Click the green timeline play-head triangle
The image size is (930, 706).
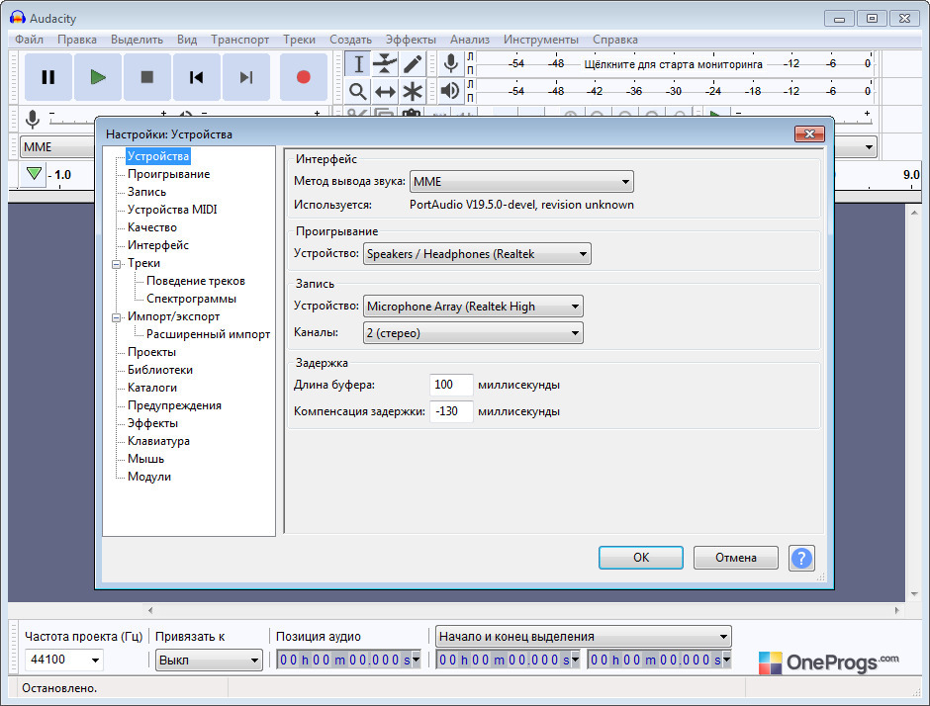pos(34,174)
